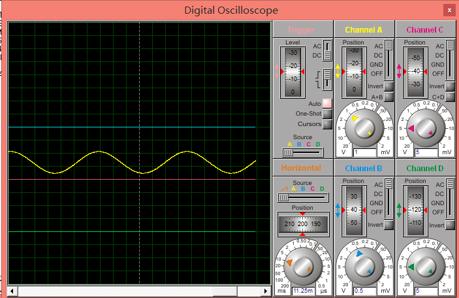Image resolution: width=459 pixels, height=298 pixels.
Task: Click source letter C in Horizontal Source
Action: click(x=313, y=189)
